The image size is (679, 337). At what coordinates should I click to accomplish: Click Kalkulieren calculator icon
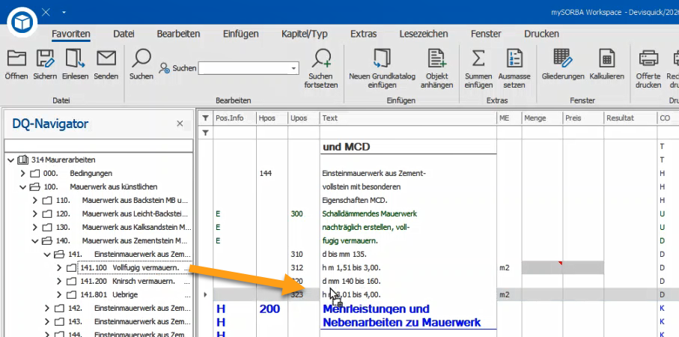coord(606,58)
